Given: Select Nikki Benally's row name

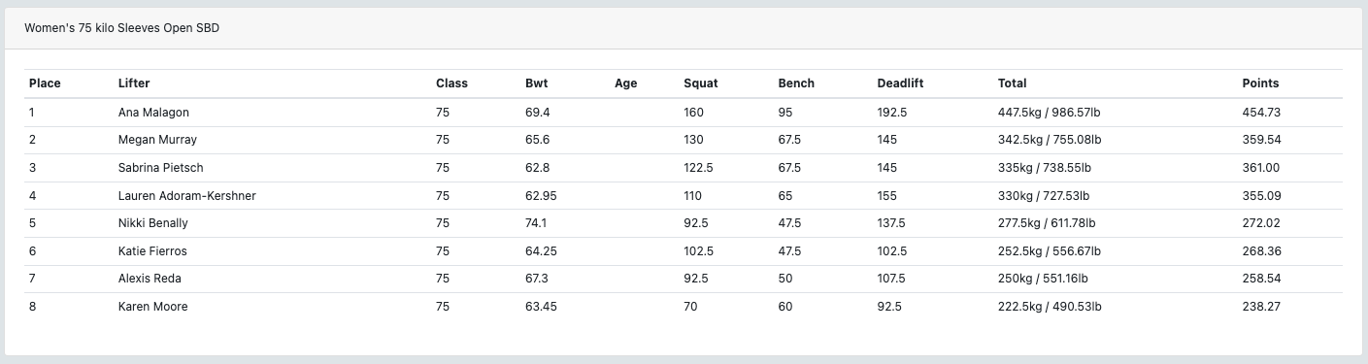Looking at the screenshot, I should (x=152, y=223).
